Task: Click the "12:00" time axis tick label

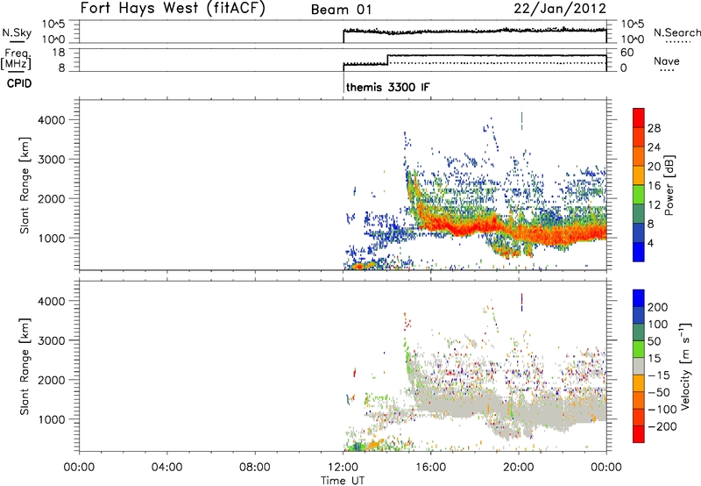Action: tap(343, 468)
